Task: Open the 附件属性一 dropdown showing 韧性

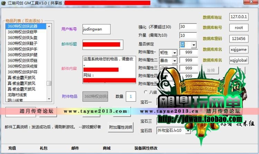Action: point(174,53)
